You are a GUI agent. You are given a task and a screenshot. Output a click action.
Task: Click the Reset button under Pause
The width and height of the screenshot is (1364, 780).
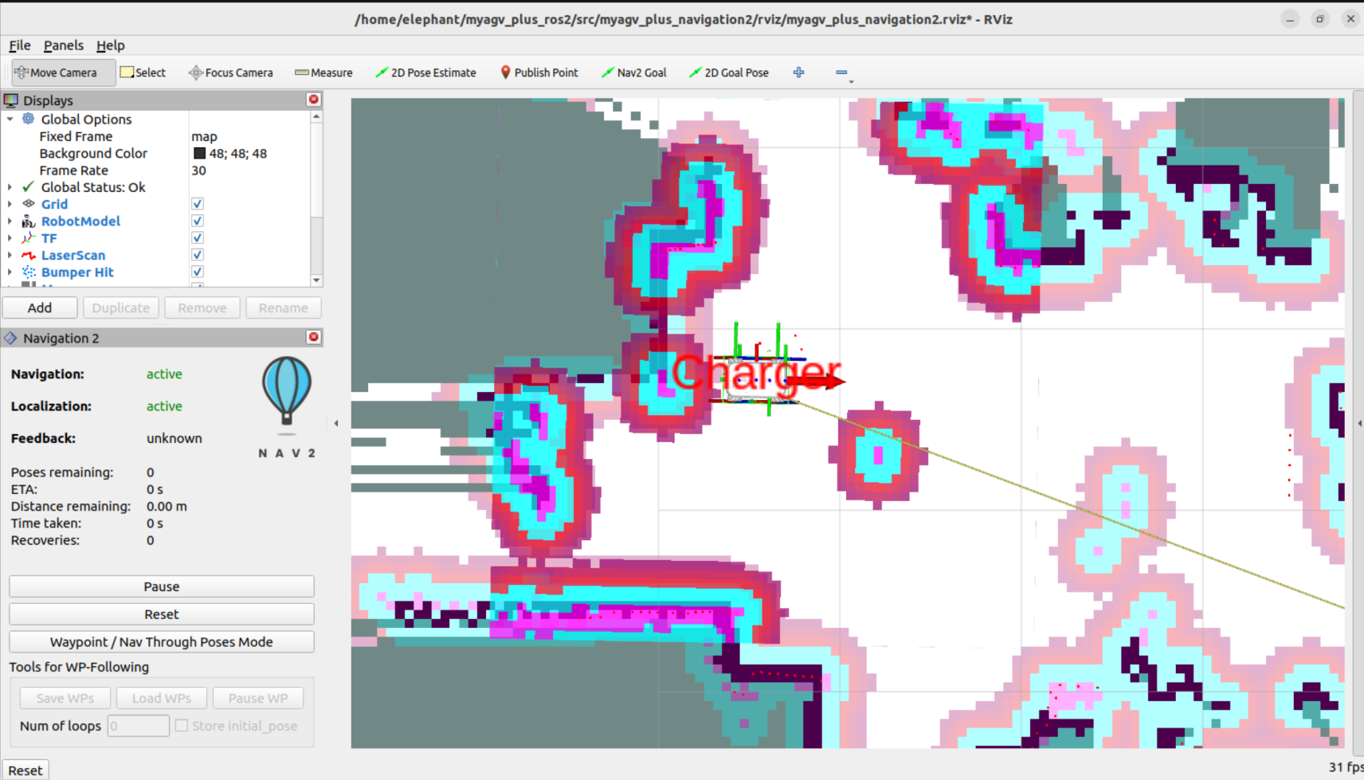[162, 614]
